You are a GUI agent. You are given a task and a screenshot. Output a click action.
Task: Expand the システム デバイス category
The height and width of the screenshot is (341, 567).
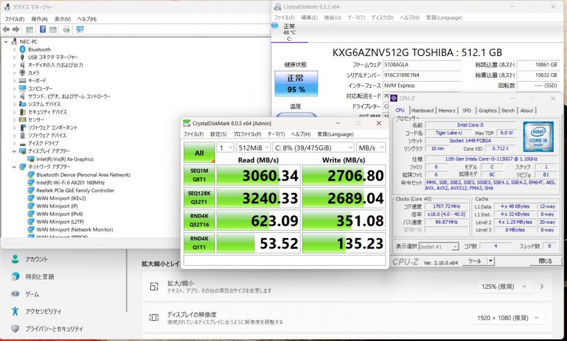[14, 104]
